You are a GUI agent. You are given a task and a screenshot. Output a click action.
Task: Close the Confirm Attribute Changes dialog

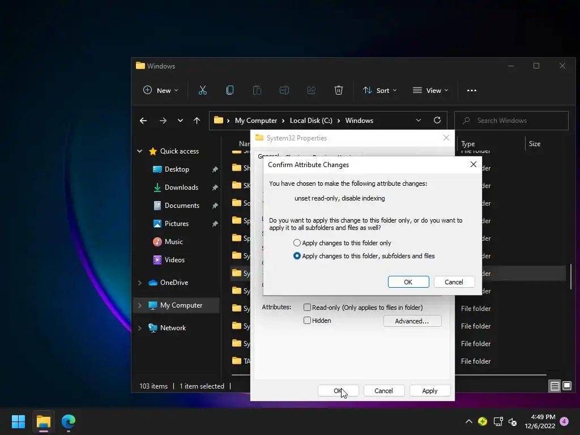click(x=473, y=164)
